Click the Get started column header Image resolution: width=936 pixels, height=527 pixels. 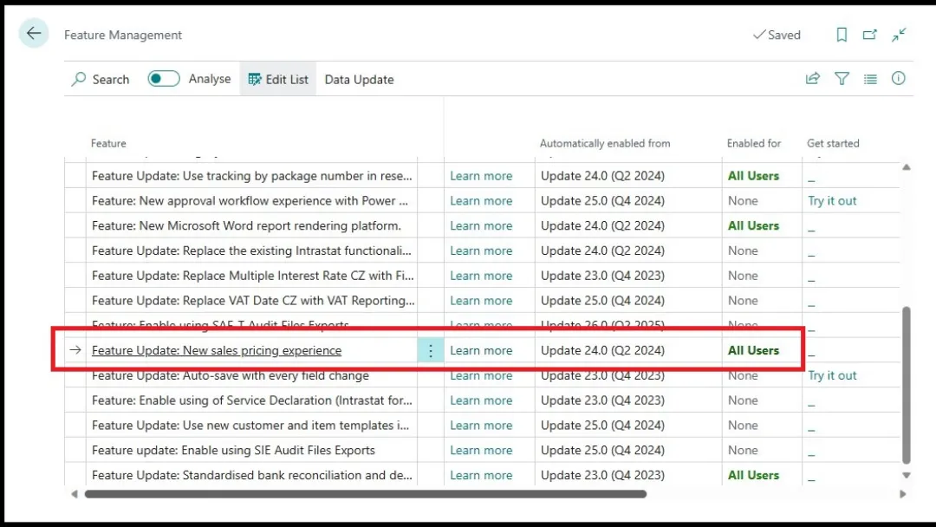[x=834, y=143]
